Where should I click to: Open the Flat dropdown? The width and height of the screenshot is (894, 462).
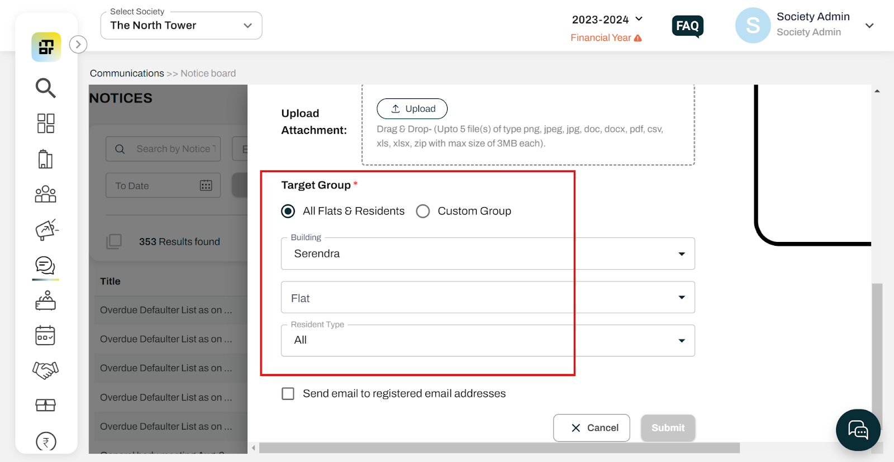pos(488,297)
